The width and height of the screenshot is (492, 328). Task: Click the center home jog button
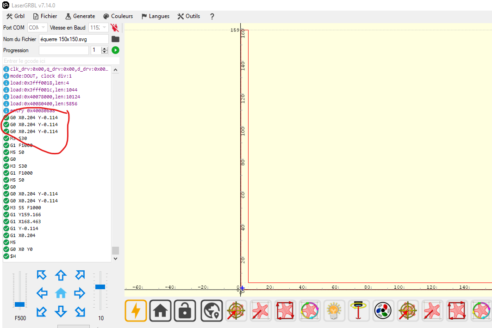coord(61,293)
